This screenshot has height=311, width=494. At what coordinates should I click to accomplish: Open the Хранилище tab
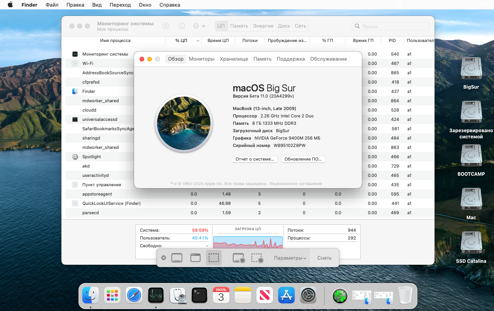coord(234,59)
